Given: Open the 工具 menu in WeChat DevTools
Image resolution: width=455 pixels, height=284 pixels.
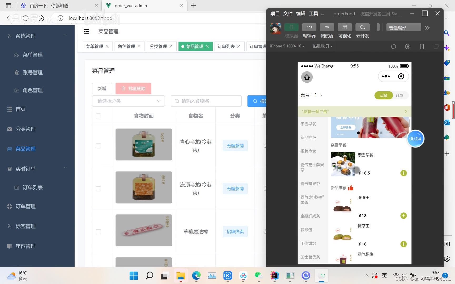Looking at the screenshot, I should pyautogui.click(x=313, y=14).
